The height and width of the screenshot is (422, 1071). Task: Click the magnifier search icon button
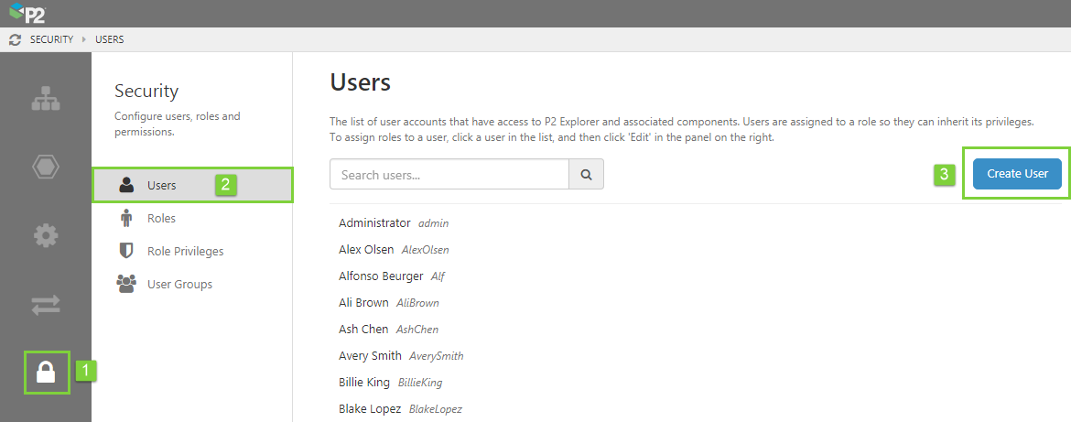586,174
